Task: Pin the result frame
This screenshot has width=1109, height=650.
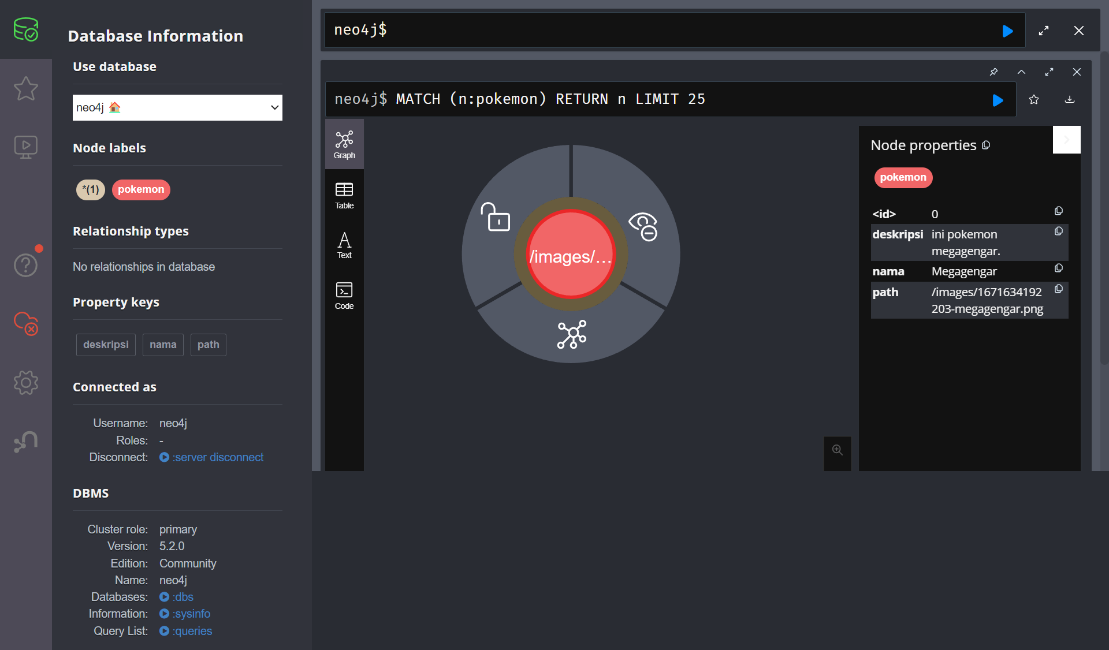Action: [993, 72]
